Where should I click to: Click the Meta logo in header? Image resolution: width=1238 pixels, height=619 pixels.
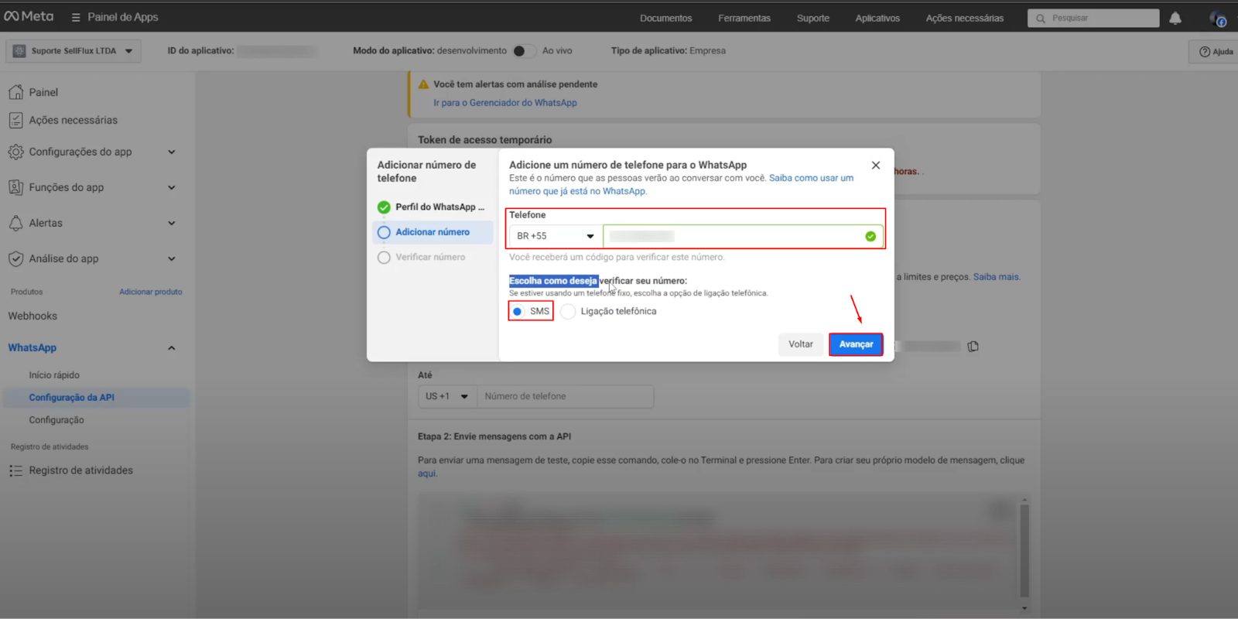pos(29,16)
